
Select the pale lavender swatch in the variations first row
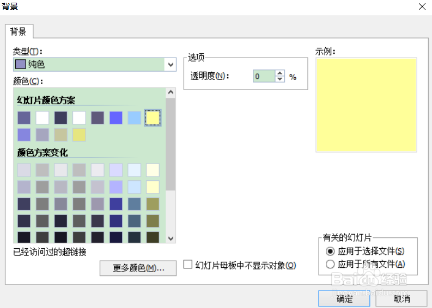click(x=116, y=170)
